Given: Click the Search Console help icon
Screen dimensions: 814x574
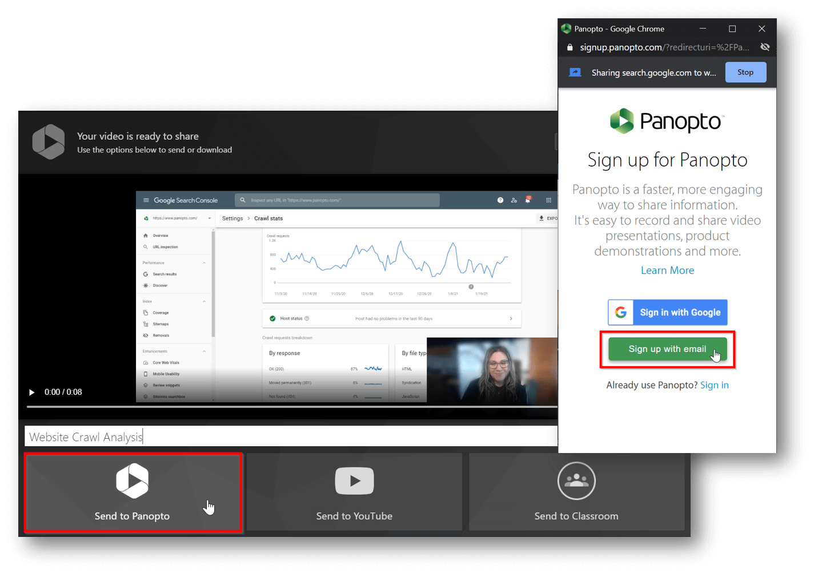Looking at the screenshot, I should tap(500, 200).
